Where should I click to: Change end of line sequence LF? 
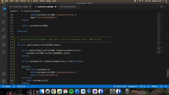tap(148, 86)
